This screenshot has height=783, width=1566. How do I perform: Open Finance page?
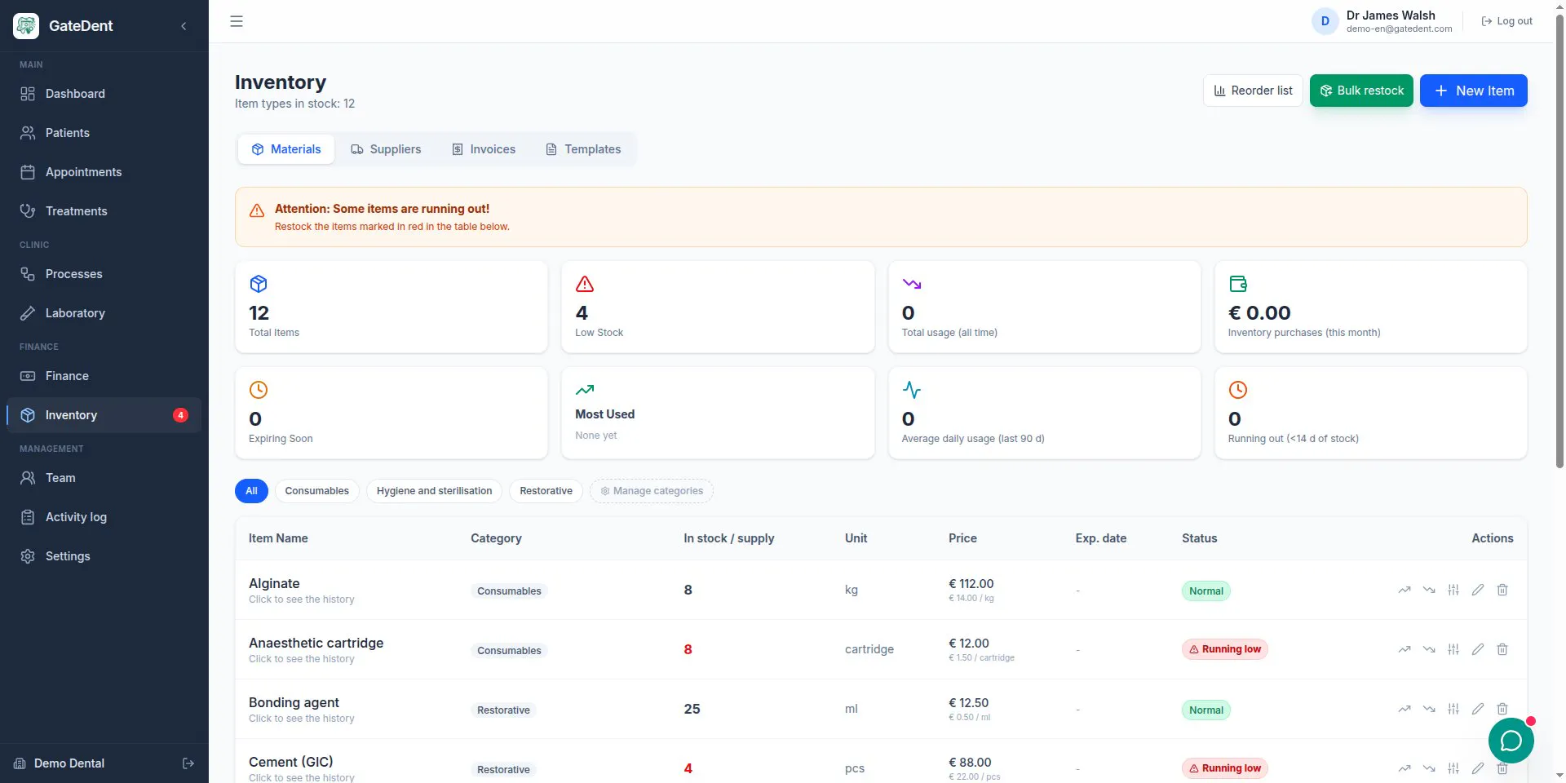click(x=104, y=376)
